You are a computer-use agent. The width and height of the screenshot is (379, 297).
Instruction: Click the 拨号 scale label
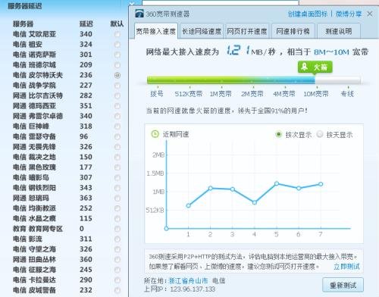coord(157,94)
